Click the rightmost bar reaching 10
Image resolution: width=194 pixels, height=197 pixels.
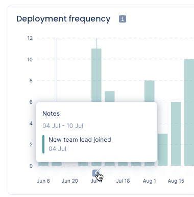click(189, 113)
